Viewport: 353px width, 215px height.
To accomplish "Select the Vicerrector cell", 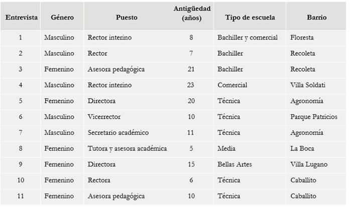I will coord(104,117).
